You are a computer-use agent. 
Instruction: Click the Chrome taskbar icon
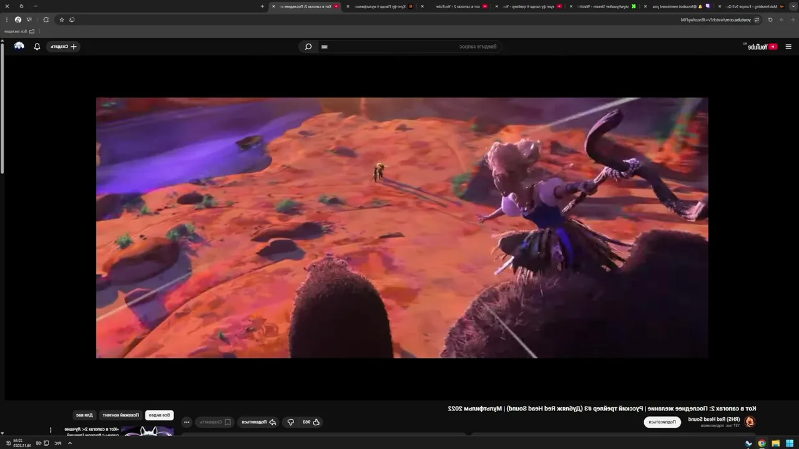762,443
